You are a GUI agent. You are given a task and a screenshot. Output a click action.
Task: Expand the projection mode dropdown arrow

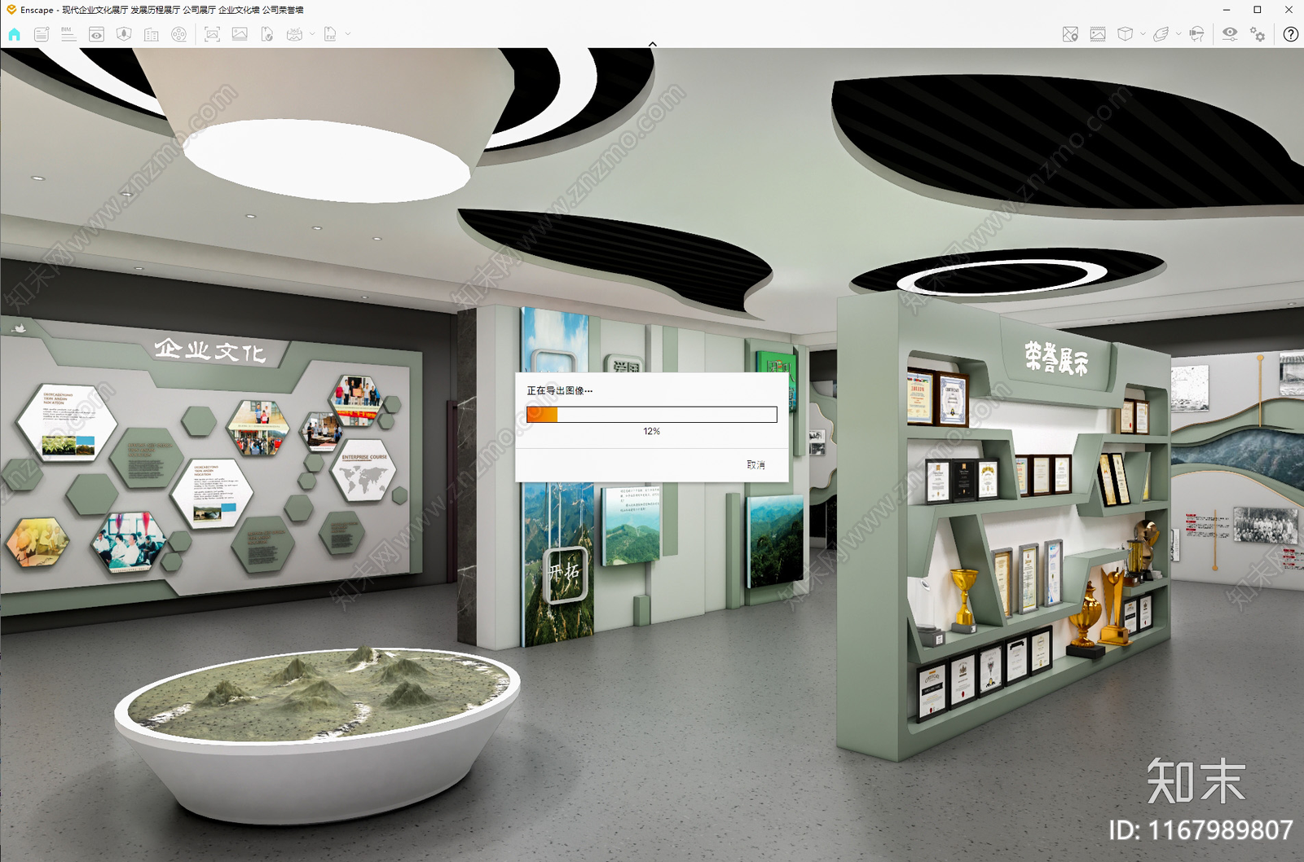click(1143, 34)
